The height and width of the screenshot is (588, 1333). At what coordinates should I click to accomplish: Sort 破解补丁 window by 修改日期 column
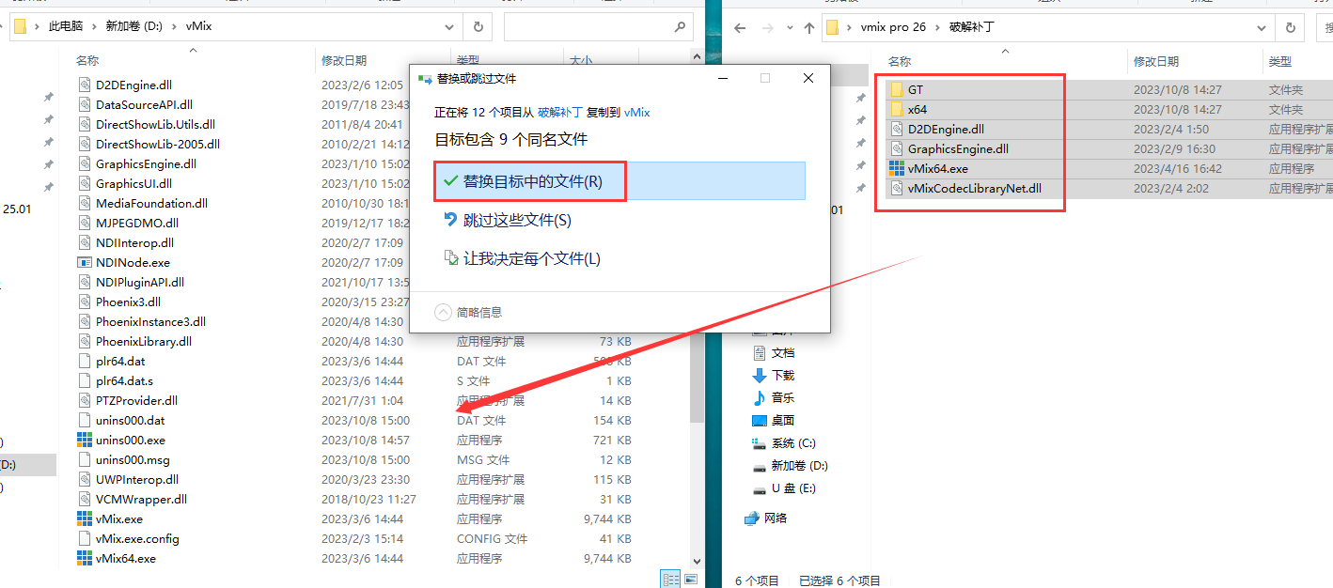point(1156,61)
